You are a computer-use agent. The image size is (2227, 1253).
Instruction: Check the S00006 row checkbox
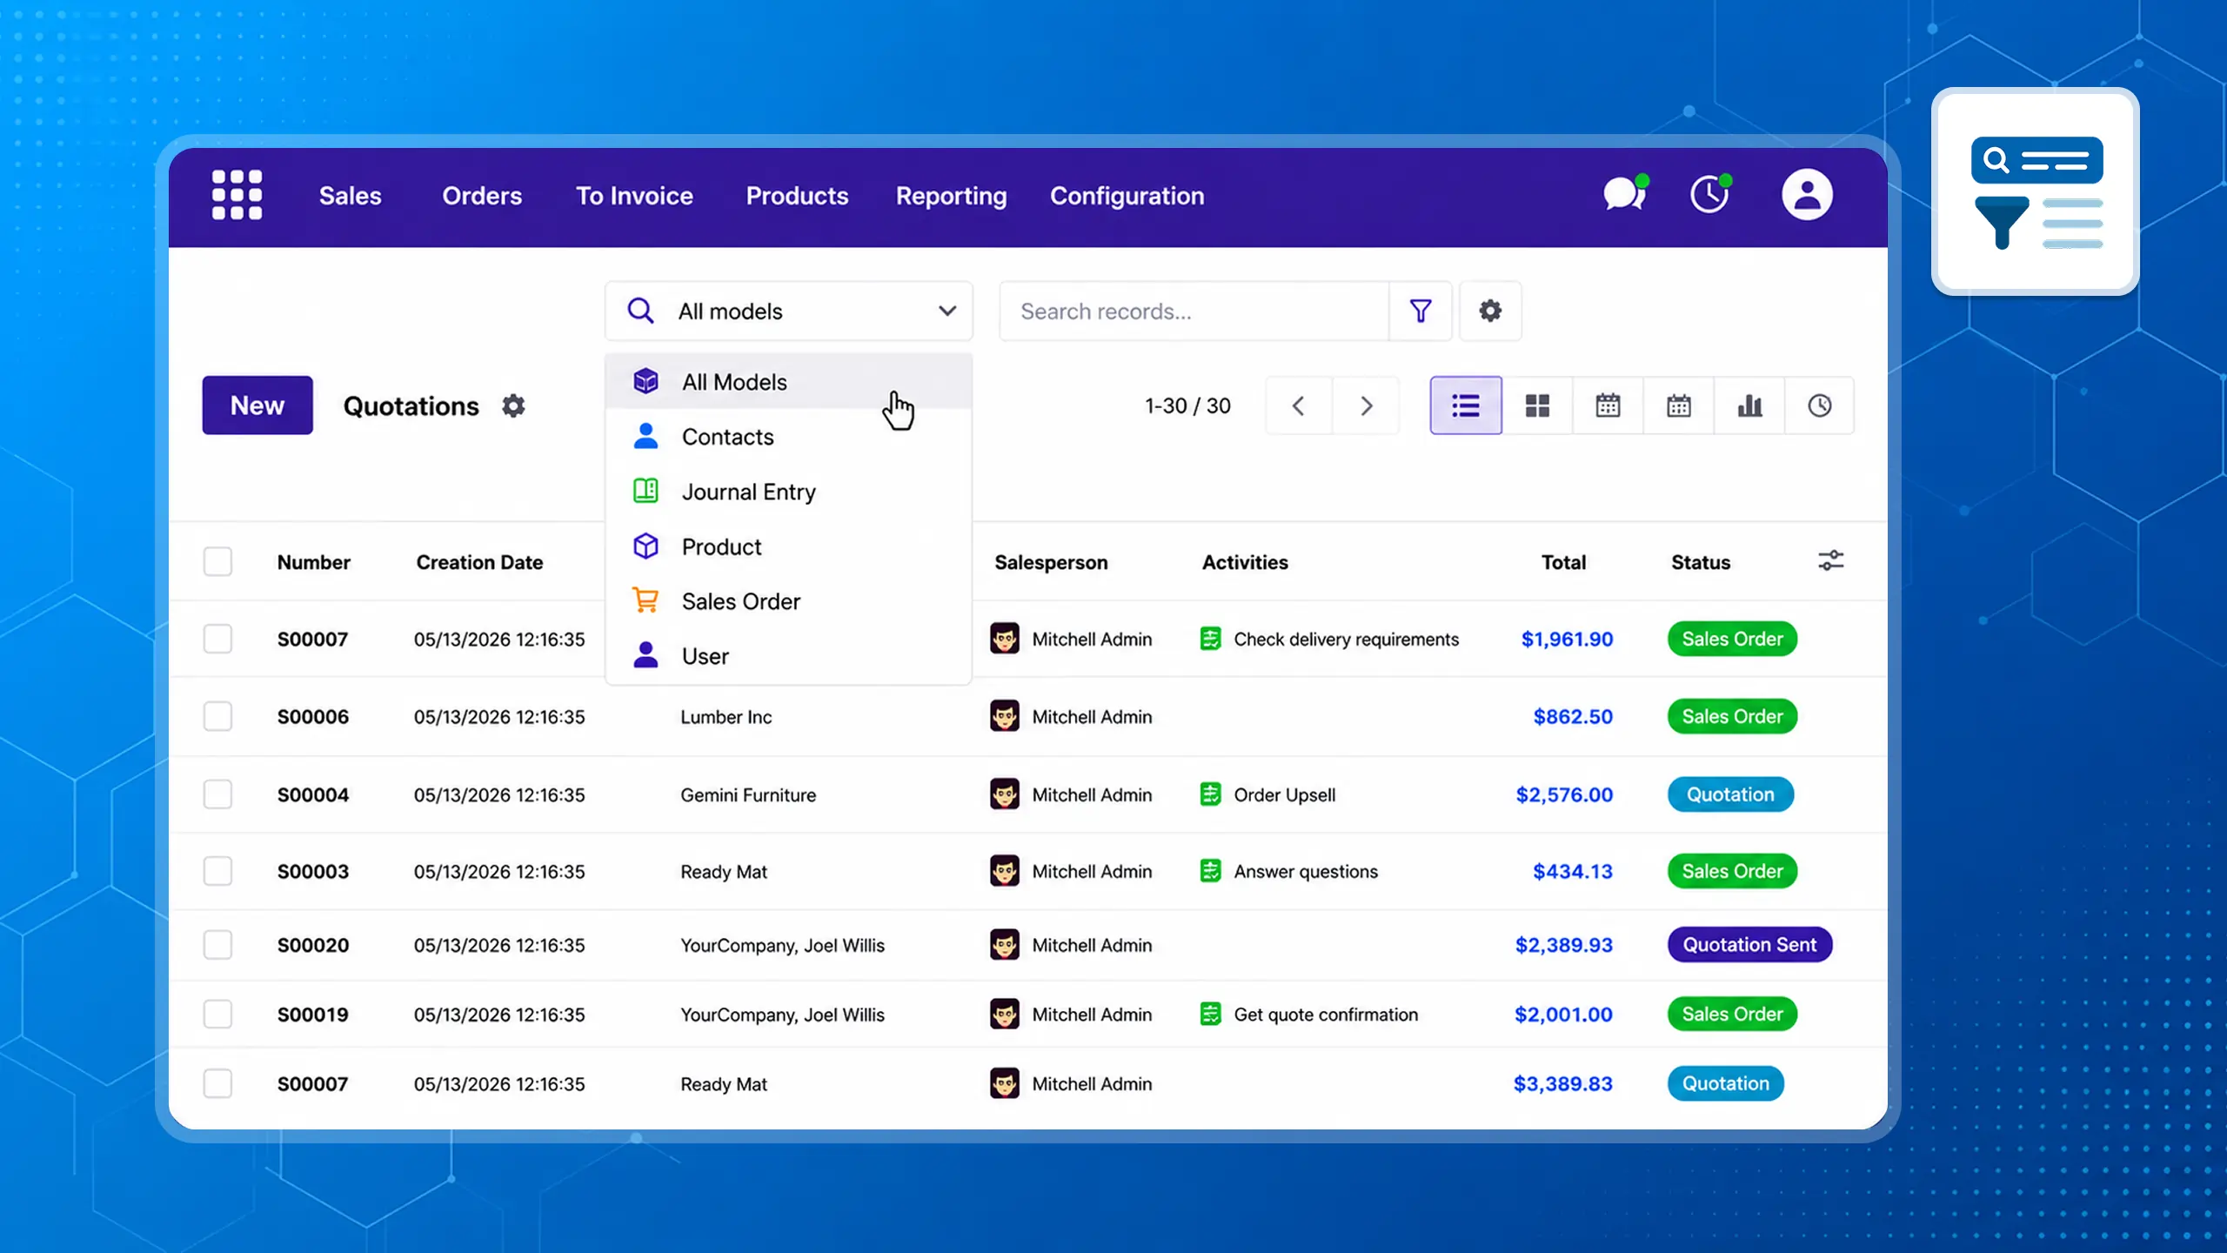pos(217,716)
